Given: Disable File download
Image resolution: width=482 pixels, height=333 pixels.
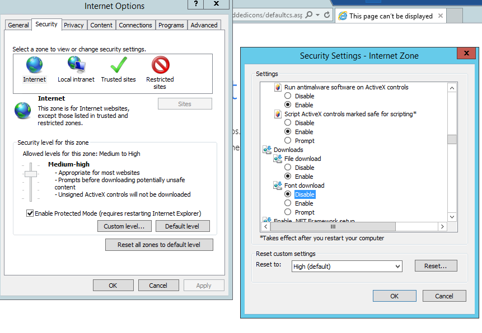Looking at the screenshot, I should pyautogui.click(x=288, y=167).
